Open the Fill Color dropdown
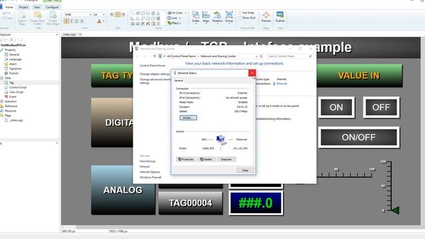 [186, 13]
